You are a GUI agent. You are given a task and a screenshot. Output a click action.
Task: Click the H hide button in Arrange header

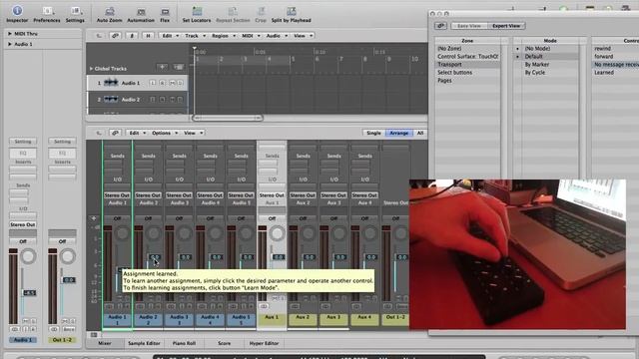pyautogui.click(x=148, y=36)
